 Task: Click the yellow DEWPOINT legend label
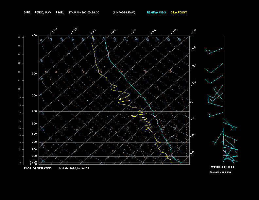179,12
